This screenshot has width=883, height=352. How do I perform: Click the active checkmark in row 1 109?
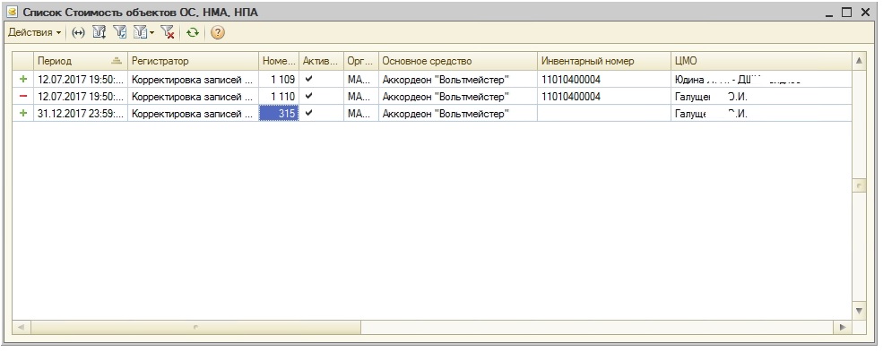point(308,80)
